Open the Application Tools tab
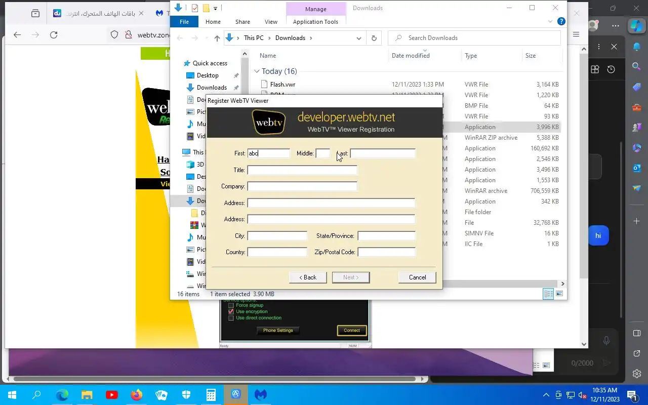This screenshot has height=405, width=648. (315, 22)
